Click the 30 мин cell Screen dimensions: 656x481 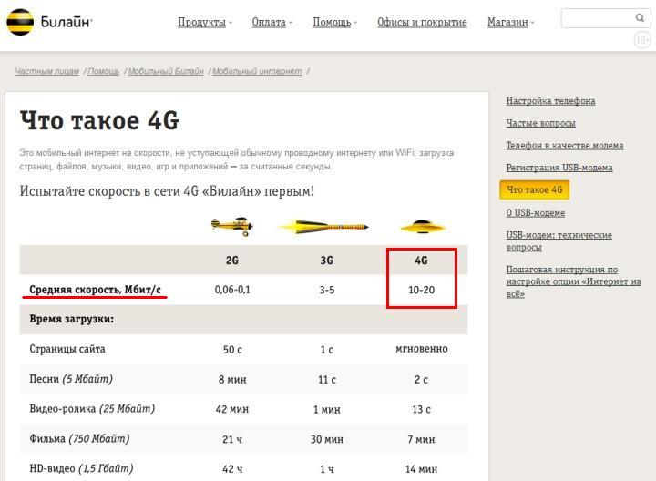pyautogui.click(x=327, y=439)
